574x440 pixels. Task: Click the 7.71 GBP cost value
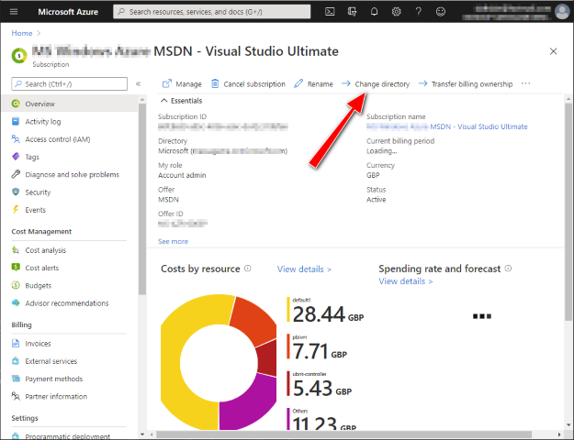coord(320,352)
